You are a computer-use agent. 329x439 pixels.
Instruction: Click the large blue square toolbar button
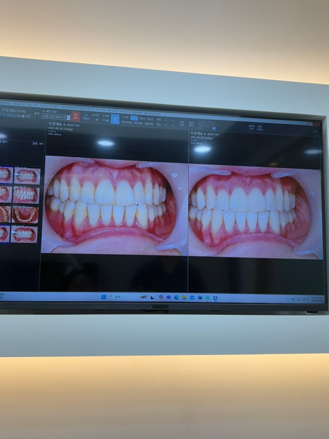tap(115, 119)
